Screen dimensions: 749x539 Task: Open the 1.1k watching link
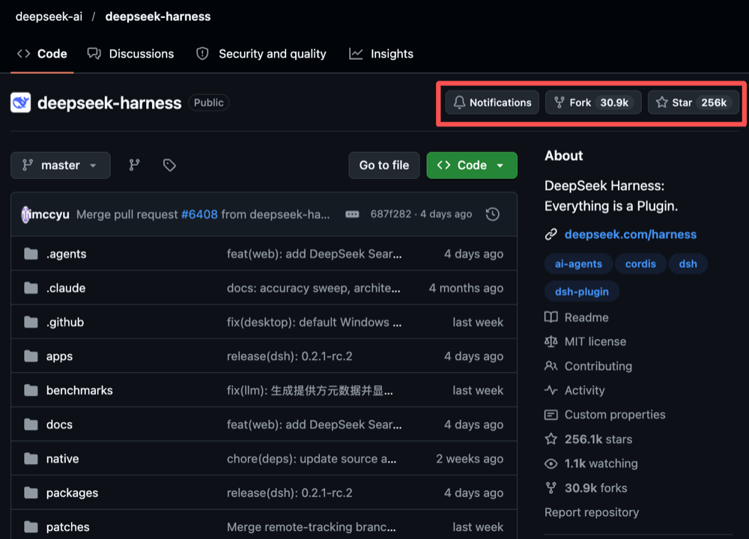[x=601, y=463]
